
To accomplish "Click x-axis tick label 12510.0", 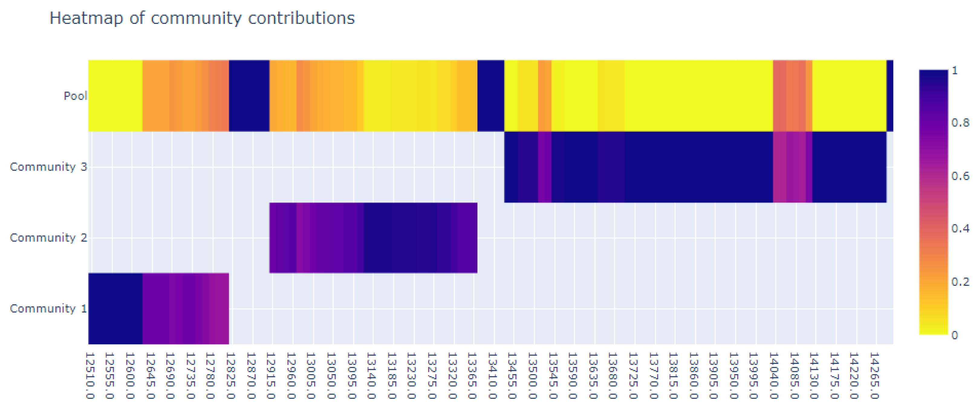I will (x=90, y=376).
